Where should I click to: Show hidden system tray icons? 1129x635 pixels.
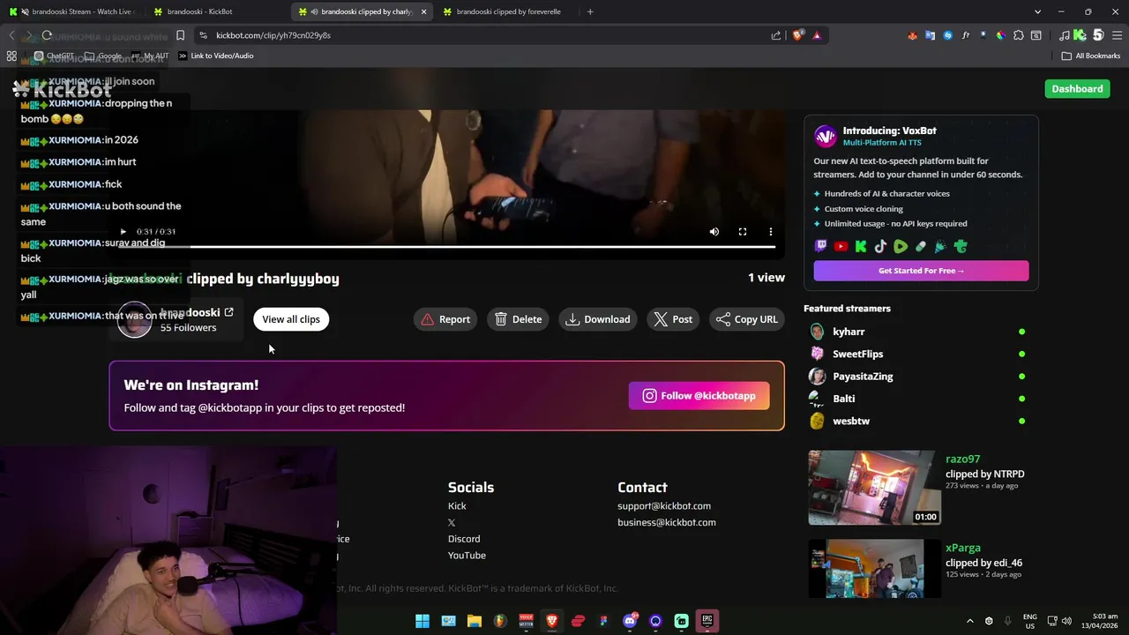coord(969,621)
